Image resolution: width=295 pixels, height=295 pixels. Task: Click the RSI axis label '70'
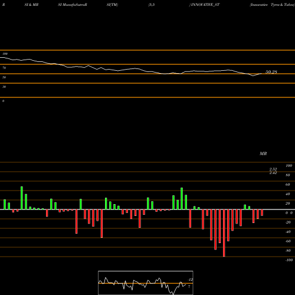pyautogui.click(x=4, y=68)
